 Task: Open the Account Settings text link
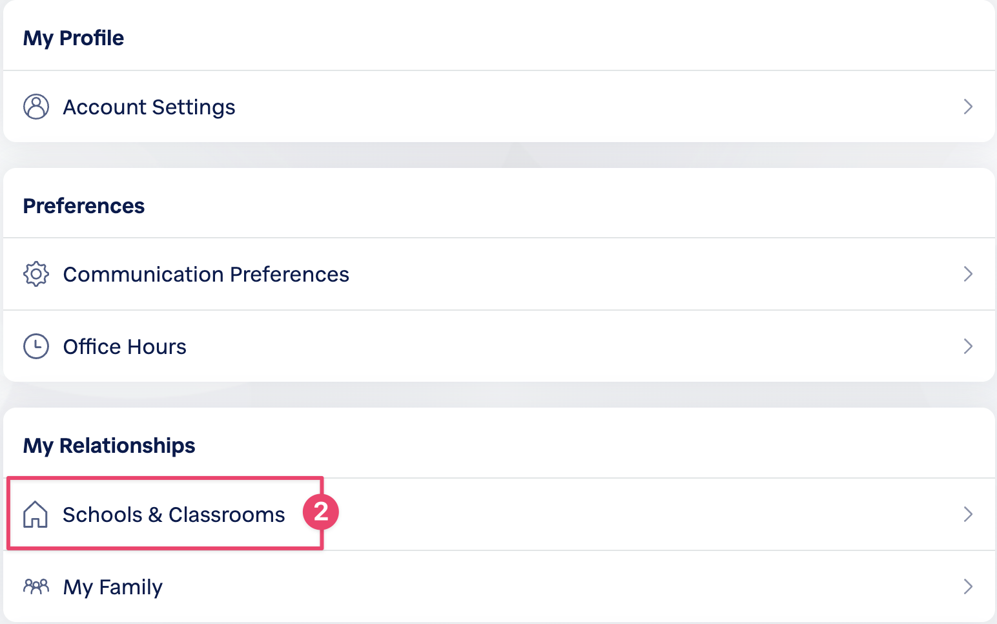click(x=149, y=107)
